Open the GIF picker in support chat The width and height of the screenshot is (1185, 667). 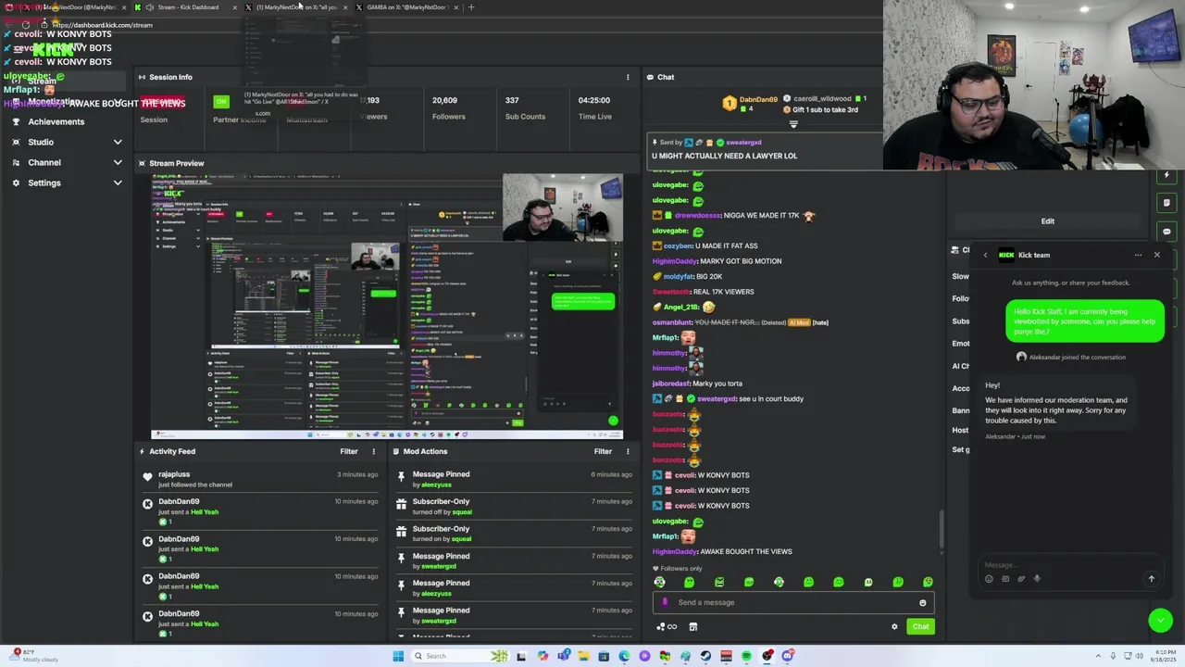pyautogui.click(x=1005, y=579)
